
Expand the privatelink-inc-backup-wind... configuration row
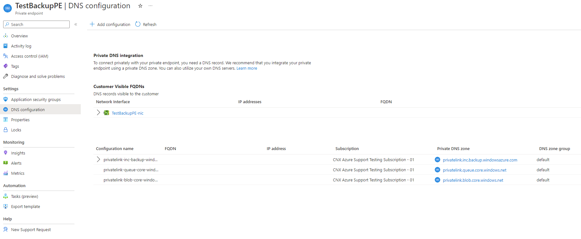point(98,159)
